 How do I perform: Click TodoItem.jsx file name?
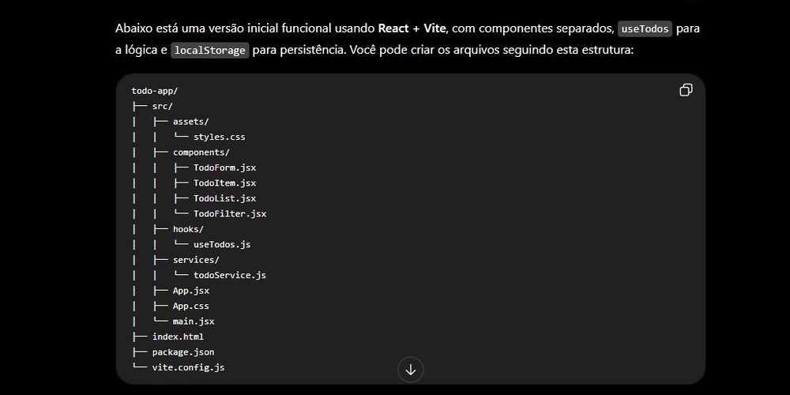(x=224, y=183)
